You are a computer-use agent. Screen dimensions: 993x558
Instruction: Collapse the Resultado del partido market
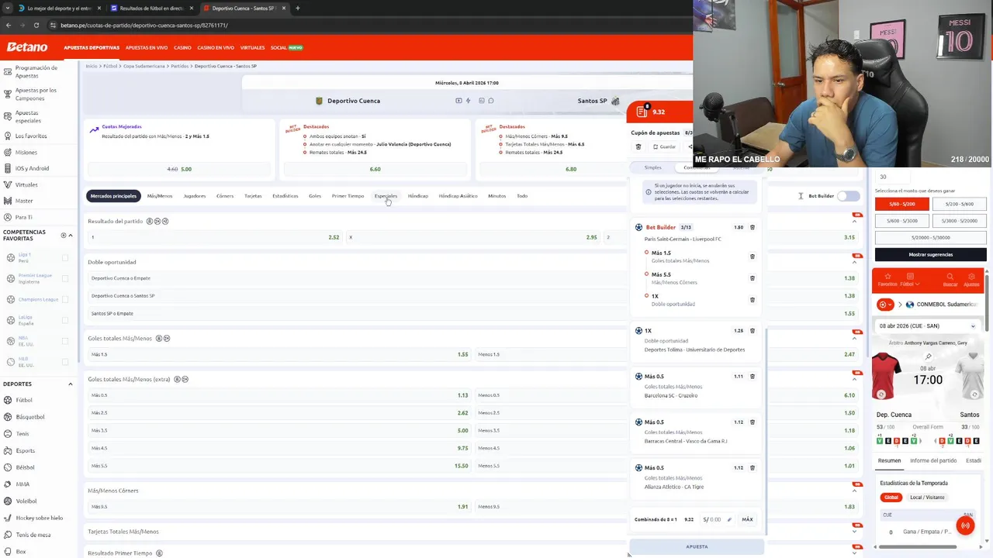(x=854, y=221)
